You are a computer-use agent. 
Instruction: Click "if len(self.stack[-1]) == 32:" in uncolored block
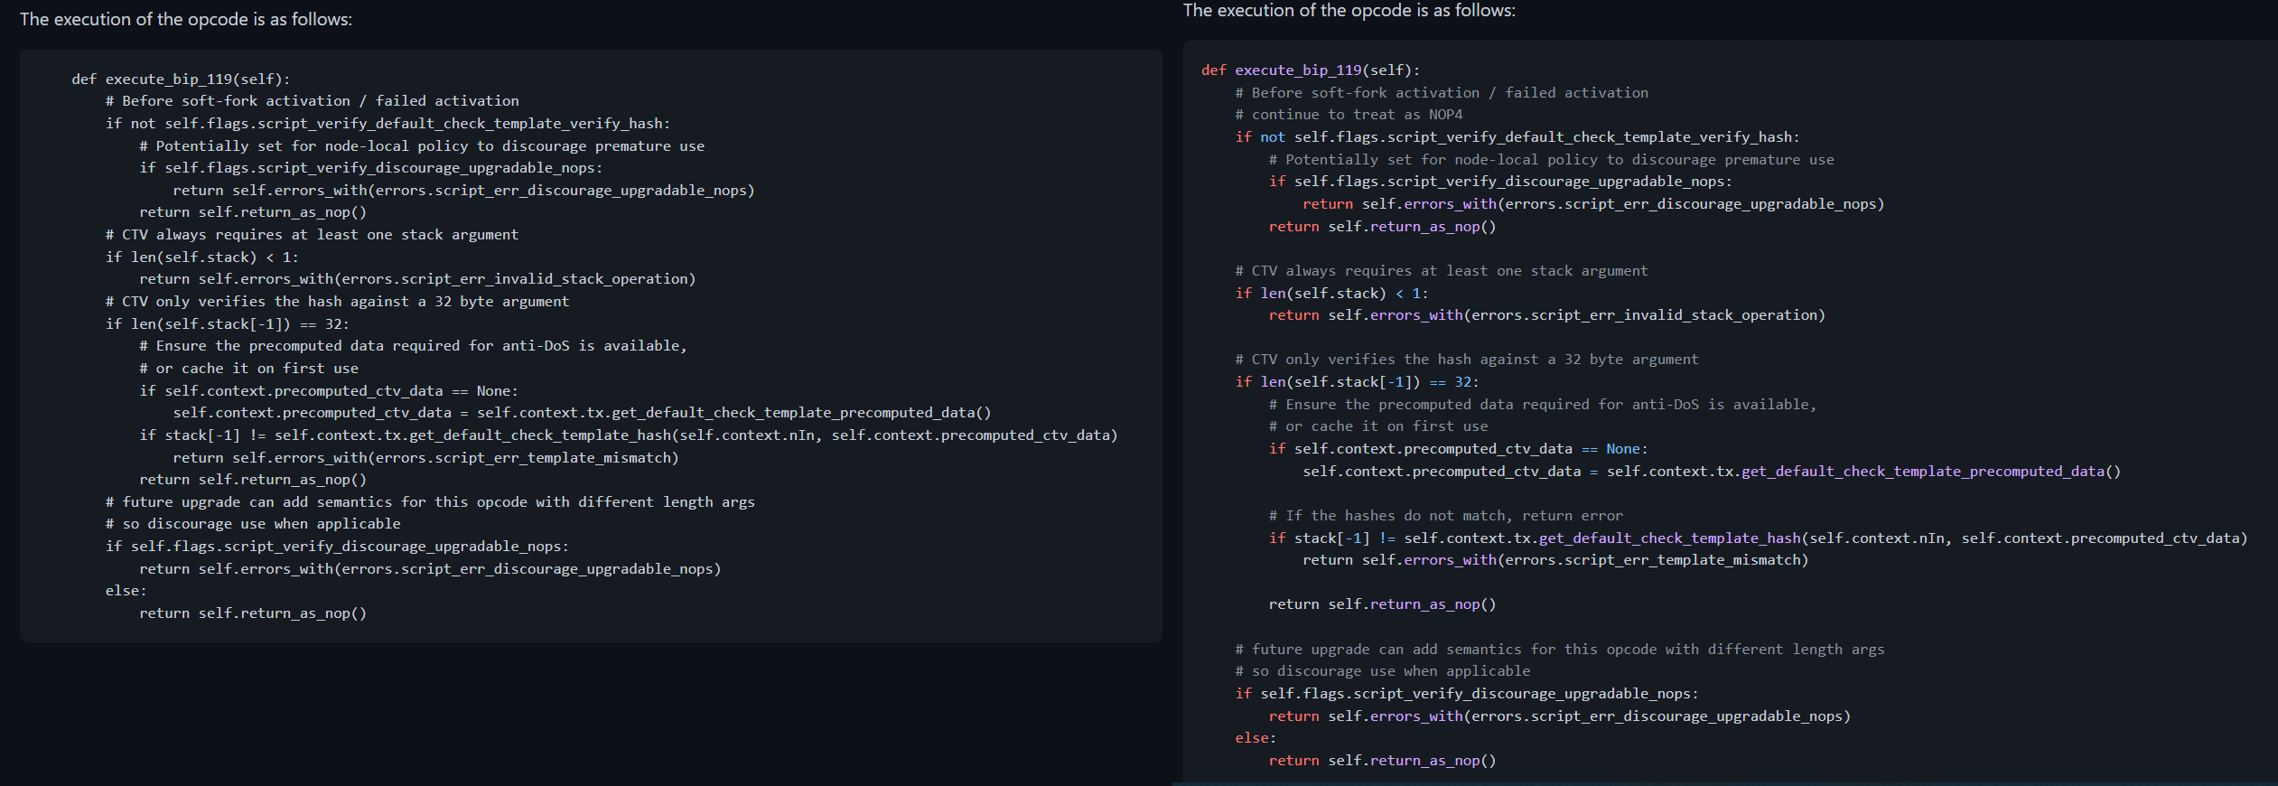pyautogui.click(x=227, y=324)
